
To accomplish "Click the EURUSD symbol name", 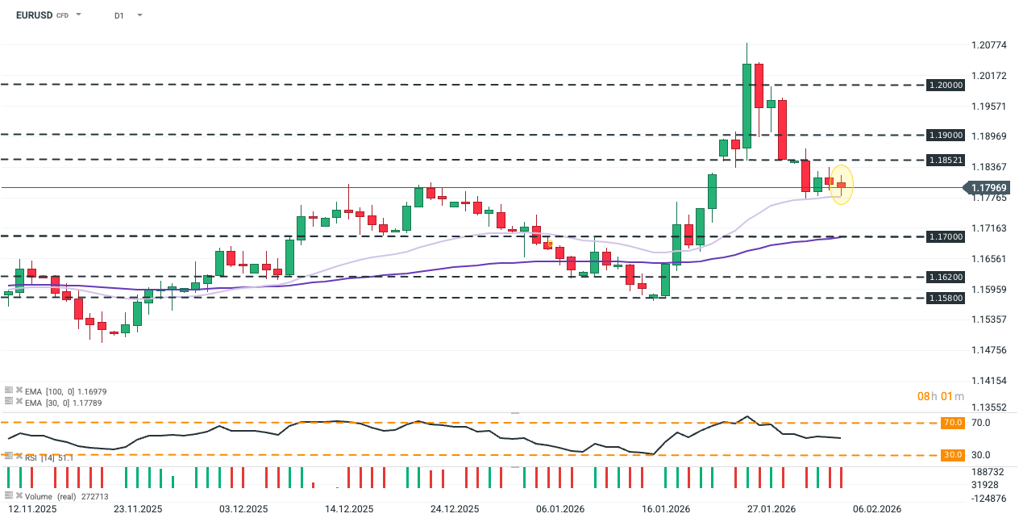I will [29, 15].
